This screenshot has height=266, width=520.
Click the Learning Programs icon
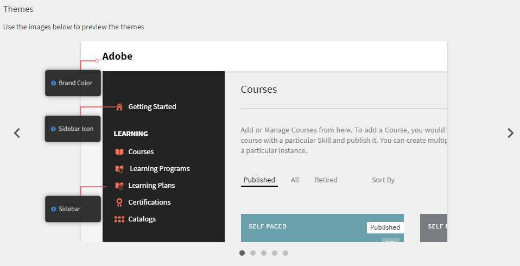(x=119, y=169)
